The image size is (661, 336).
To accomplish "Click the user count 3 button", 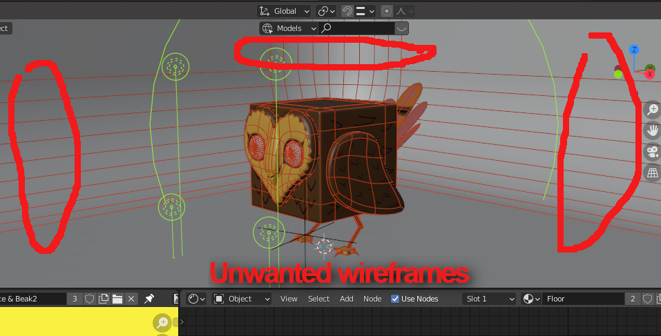I will (x=75, y=299).
